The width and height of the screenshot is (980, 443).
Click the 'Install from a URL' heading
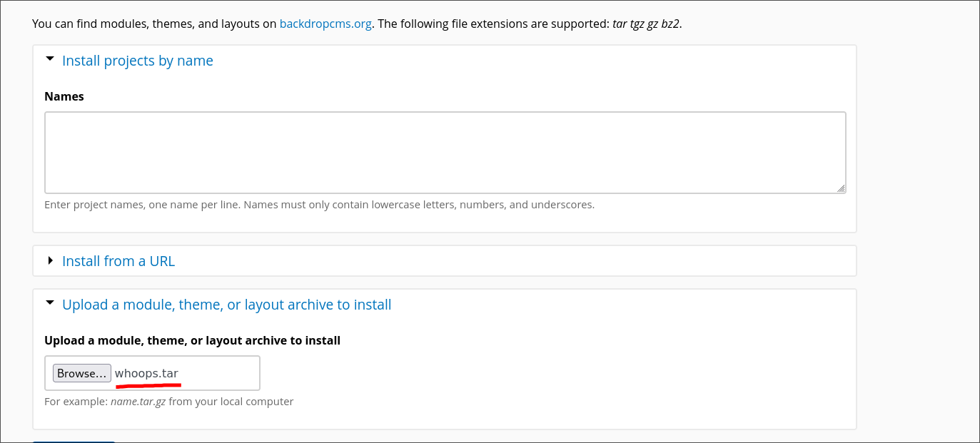coord(118,261)
